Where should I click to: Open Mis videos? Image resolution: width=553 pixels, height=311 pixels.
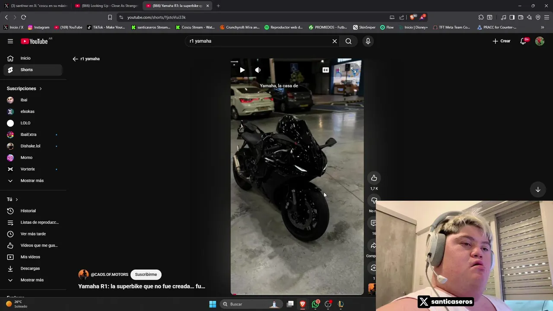pyautogui.click(x=33, y=257)
